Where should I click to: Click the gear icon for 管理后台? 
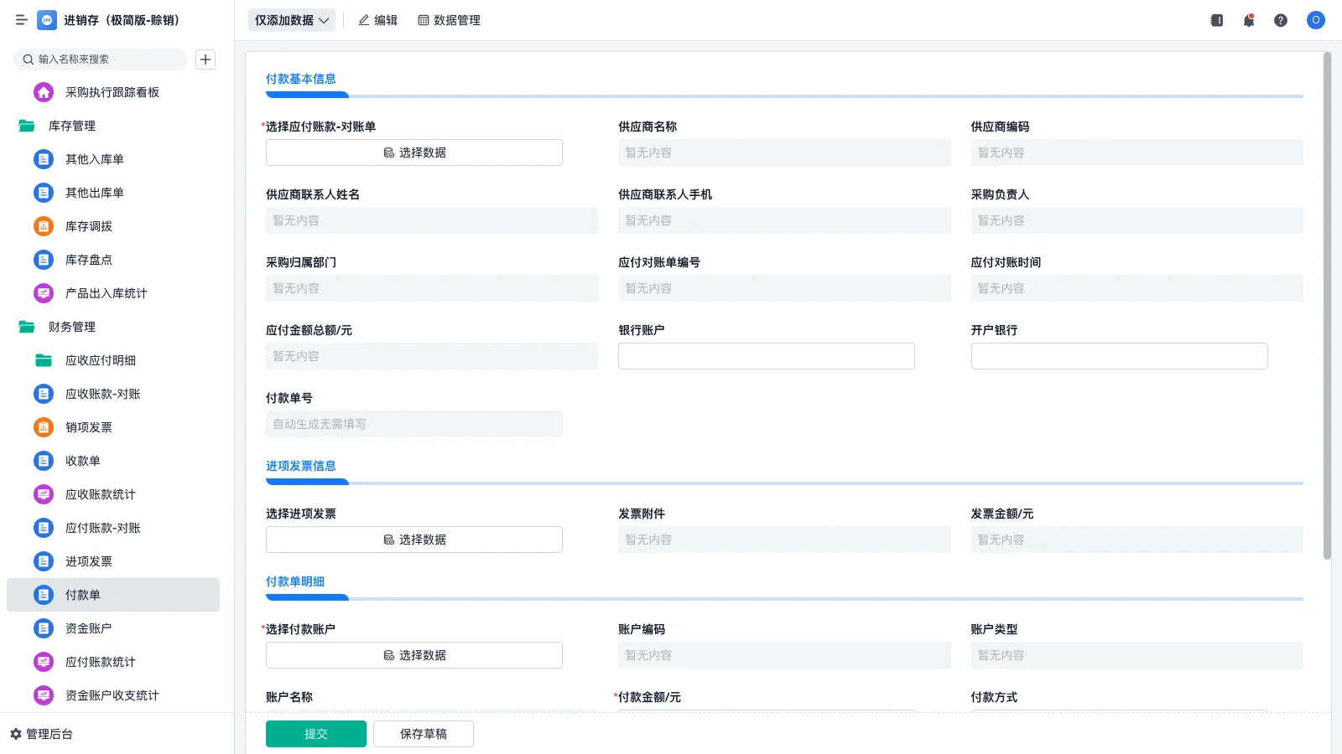click(x=16, y=734)
